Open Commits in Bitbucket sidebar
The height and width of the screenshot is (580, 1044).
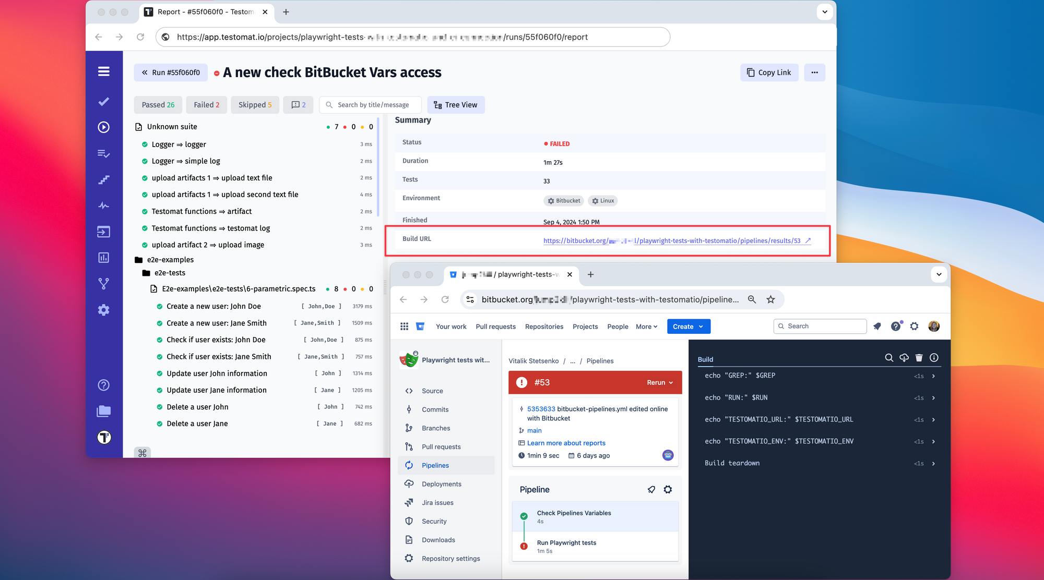(446, 409)
